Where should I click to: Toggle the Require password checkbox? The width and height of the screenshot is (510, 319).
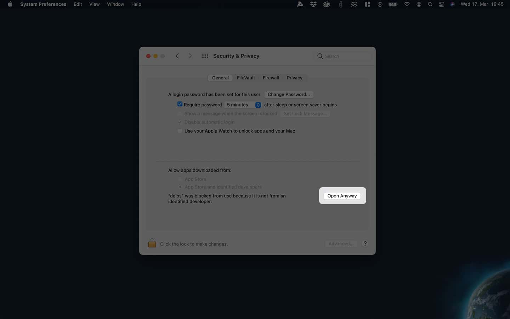180,104
